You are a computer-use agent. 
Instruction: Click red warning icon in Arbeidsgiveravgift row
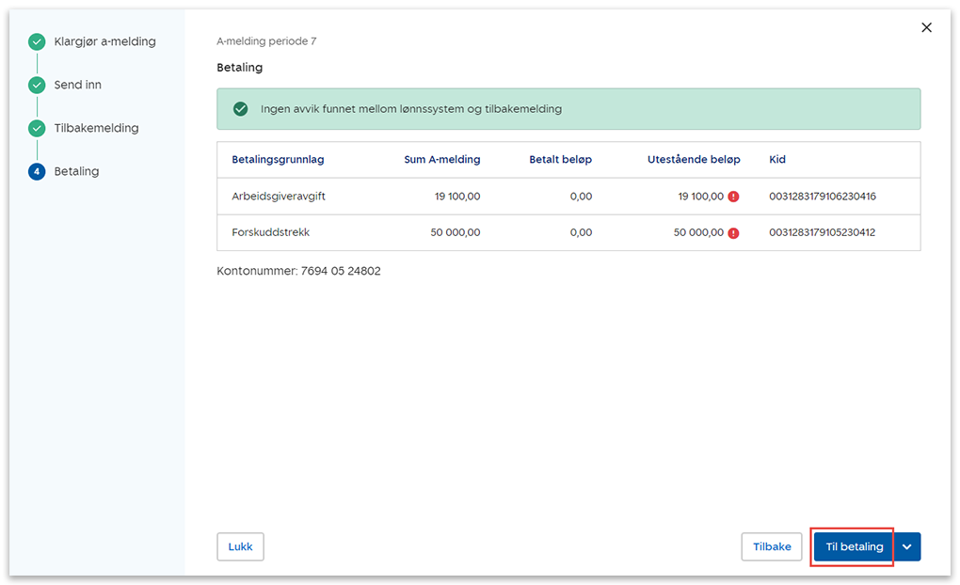coord(733,197)
